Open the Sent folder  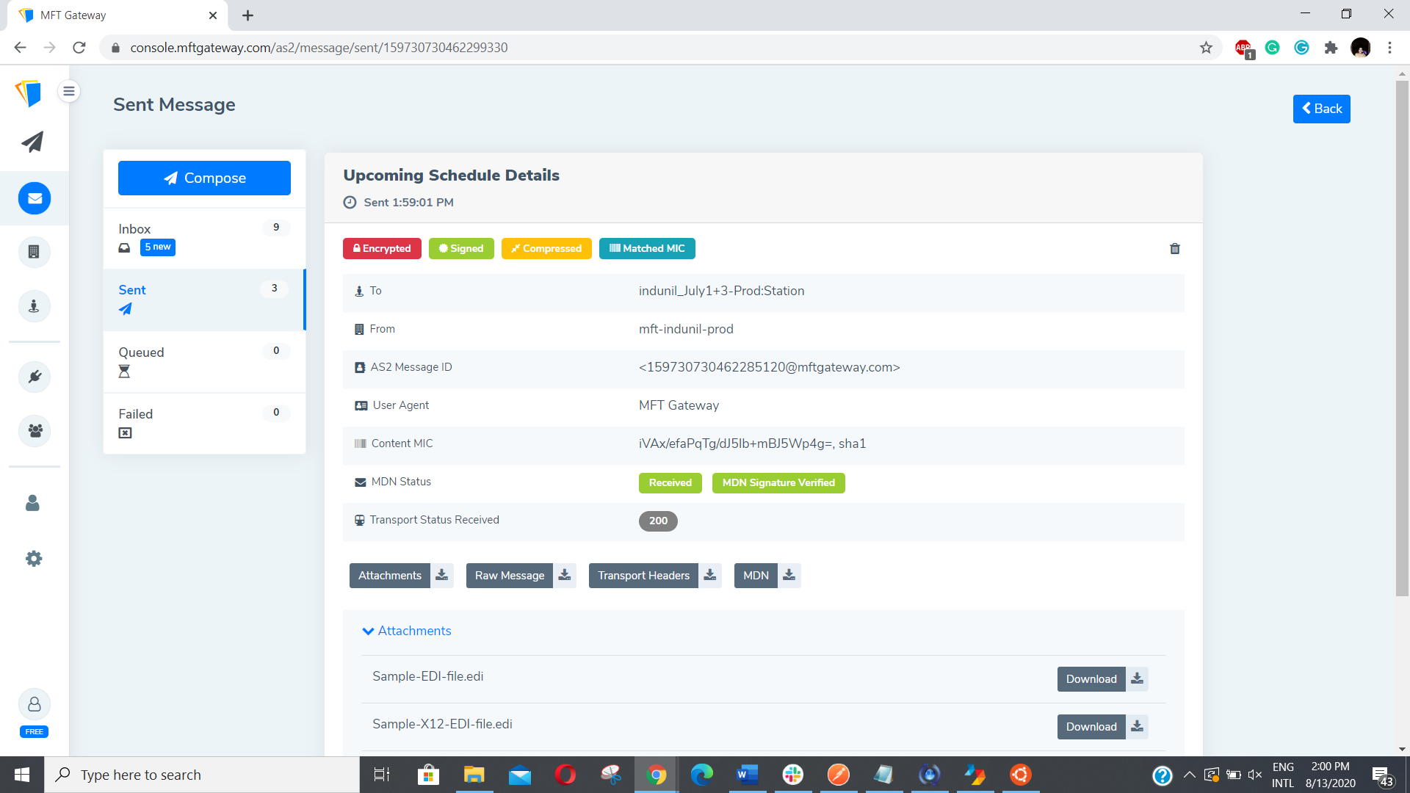tap(204, 300)
